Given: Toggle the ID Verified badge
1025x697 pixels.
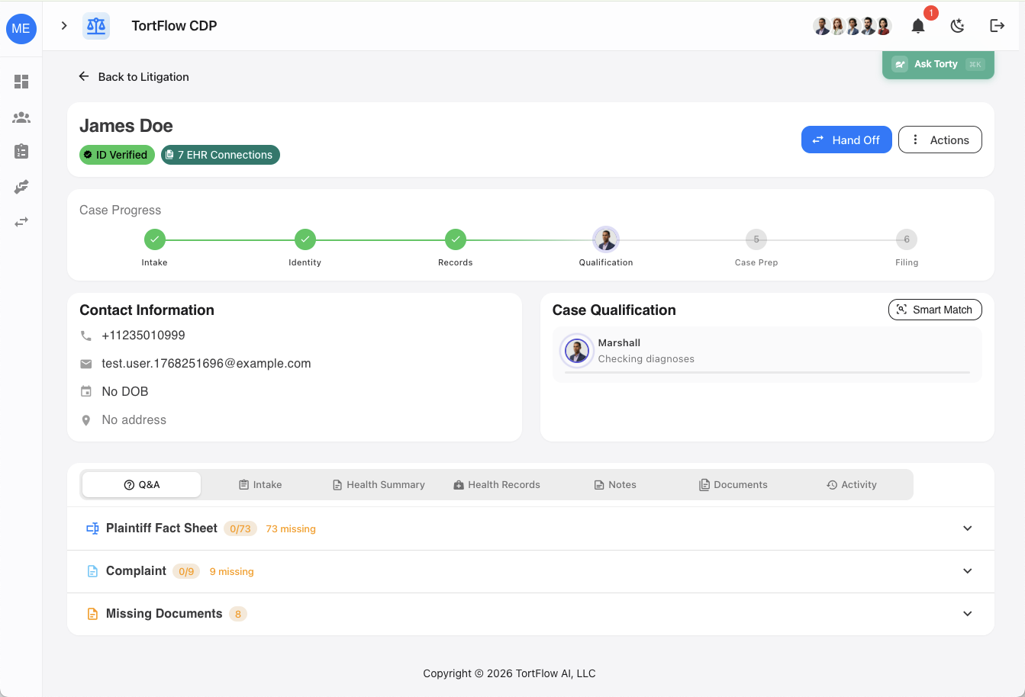Looking at the screenshot, I should [117, 155].
